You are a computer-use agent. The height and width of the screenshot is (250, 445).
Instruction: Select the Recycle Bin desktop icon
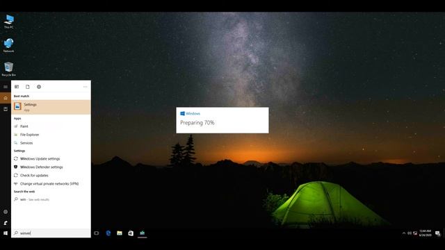click(9, 69)
